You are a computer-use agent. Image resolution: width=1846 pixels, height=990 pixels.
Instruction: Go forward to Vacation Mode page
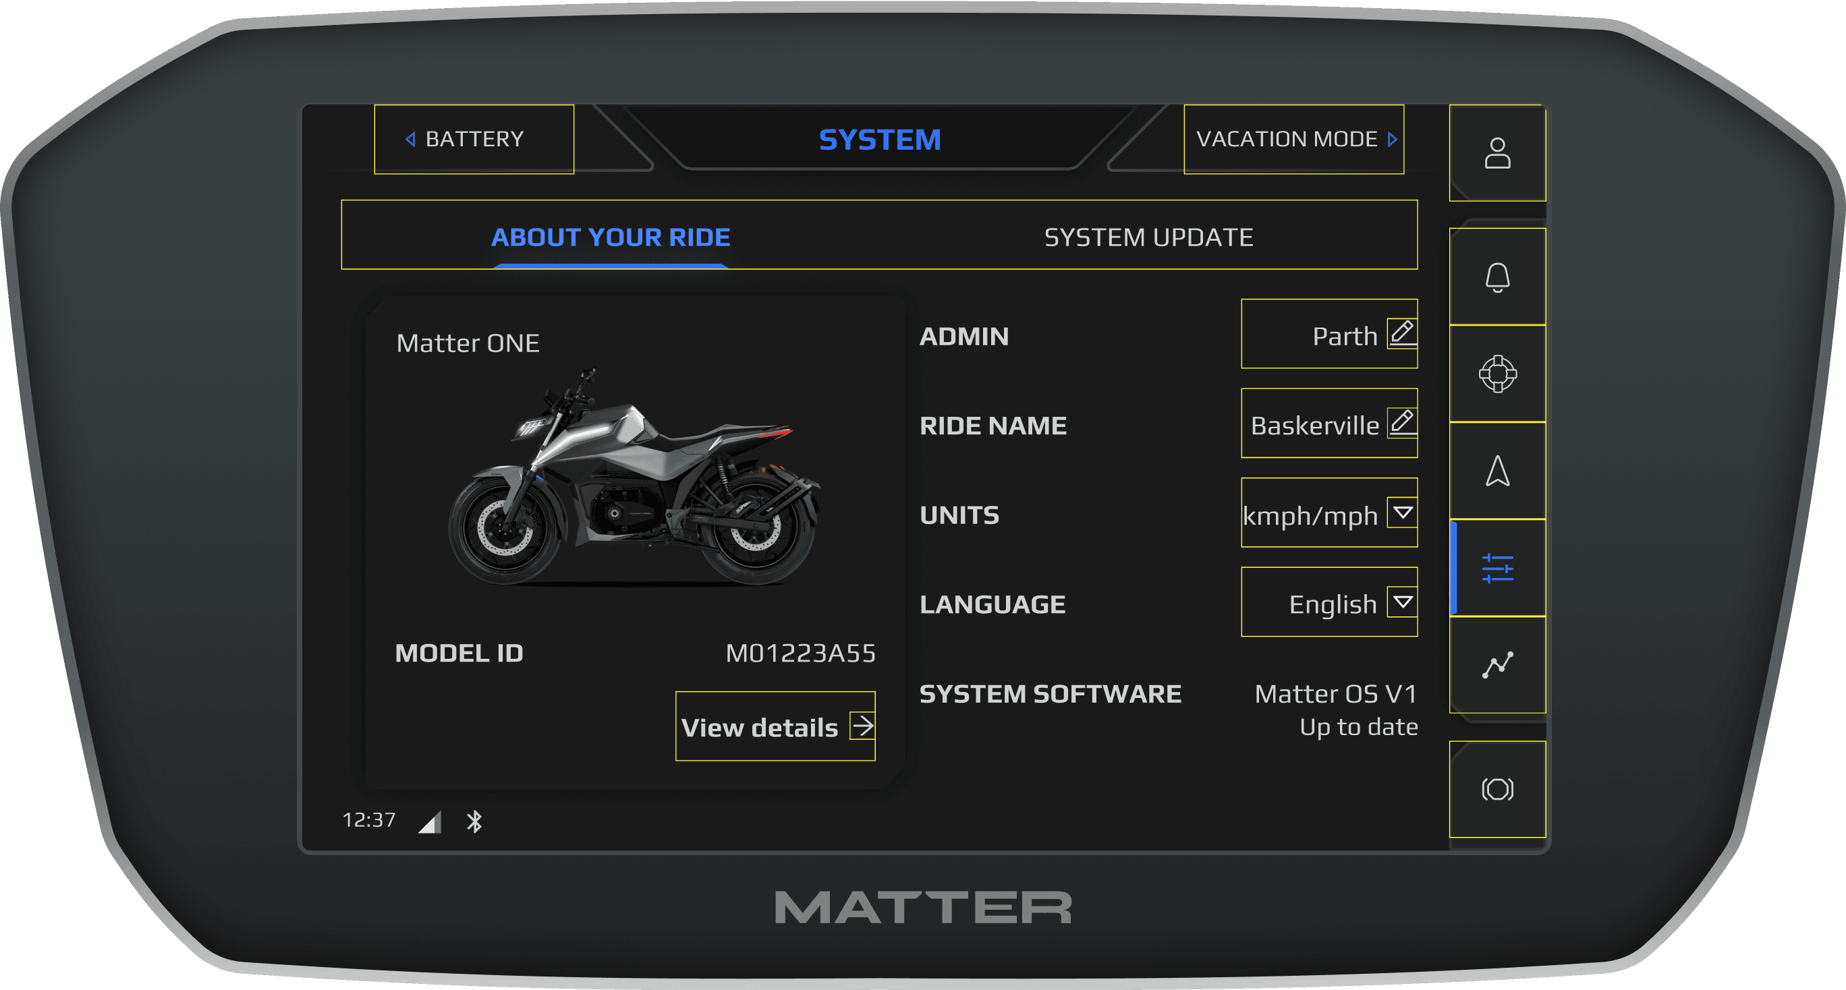tap(1293, 139)
